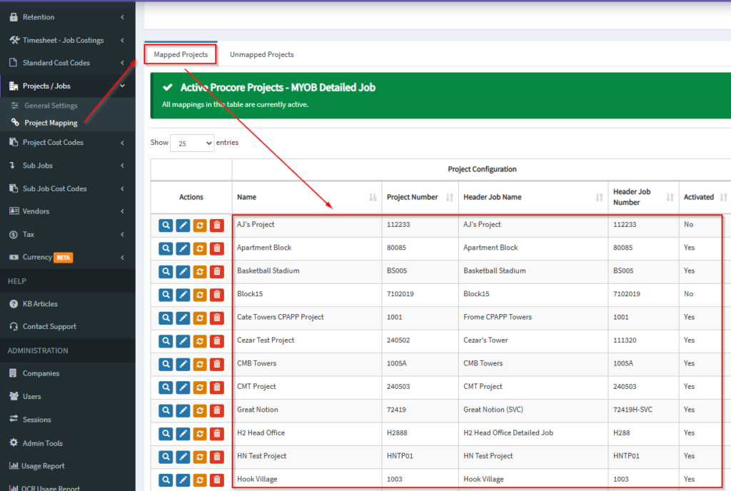Sort by Activated column

tap(705, 197)
